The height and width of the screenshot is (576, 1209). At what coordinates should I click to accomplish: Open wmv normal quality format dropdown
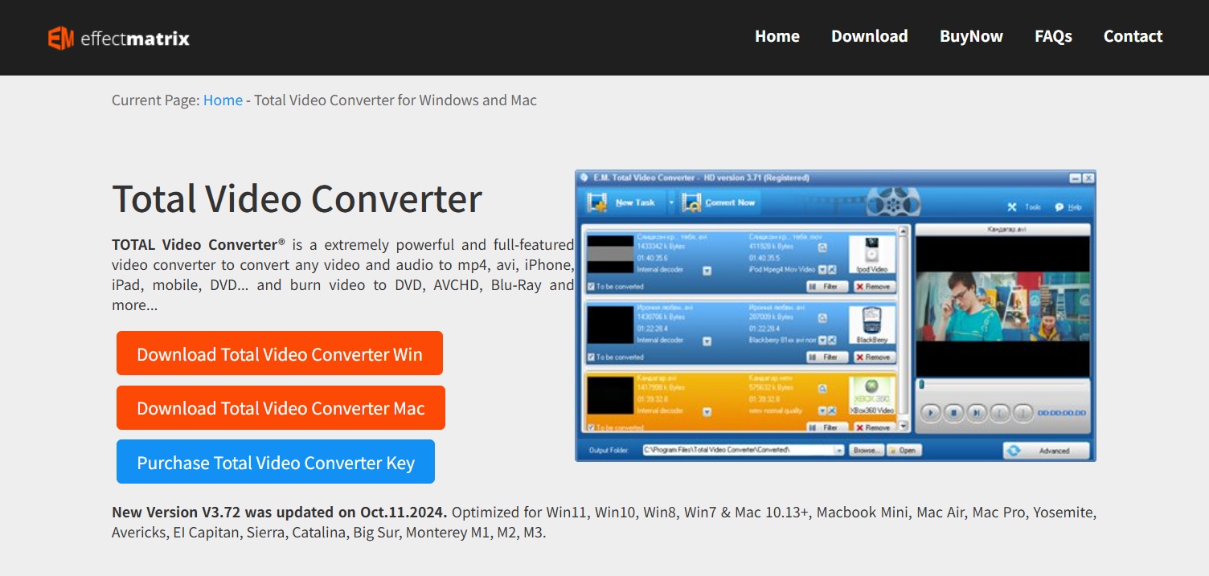point(822,411)
